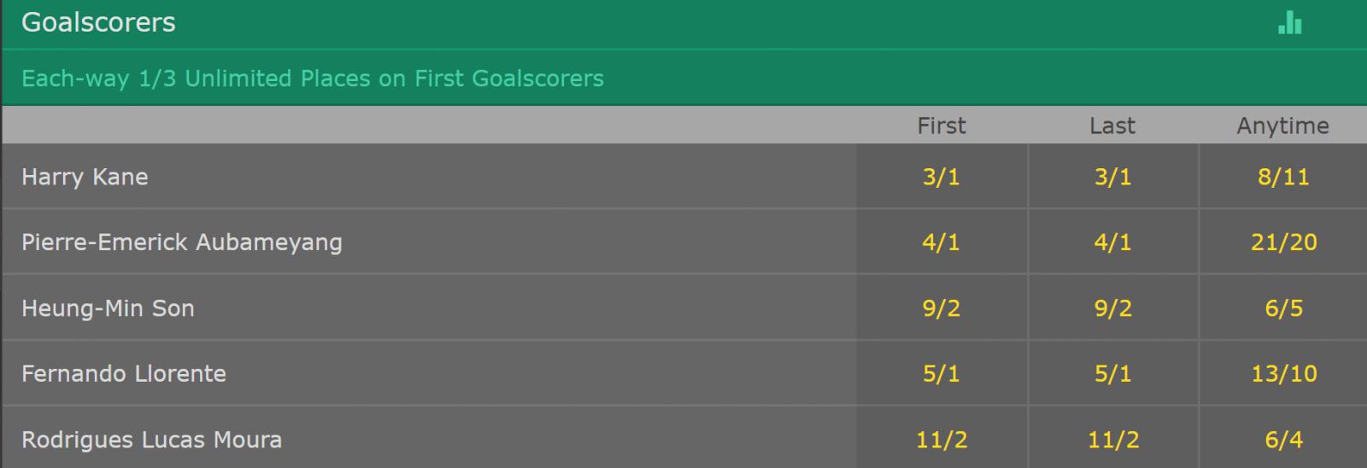The image size is (1367, 468).
Task: Click the Each-way First Goalscorers terms link
Action: tap(313, 79)
